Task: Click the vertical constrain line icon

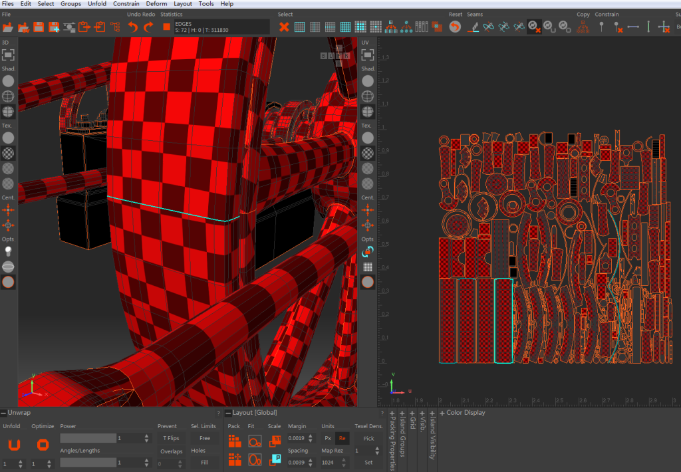Action: point(648,27)
